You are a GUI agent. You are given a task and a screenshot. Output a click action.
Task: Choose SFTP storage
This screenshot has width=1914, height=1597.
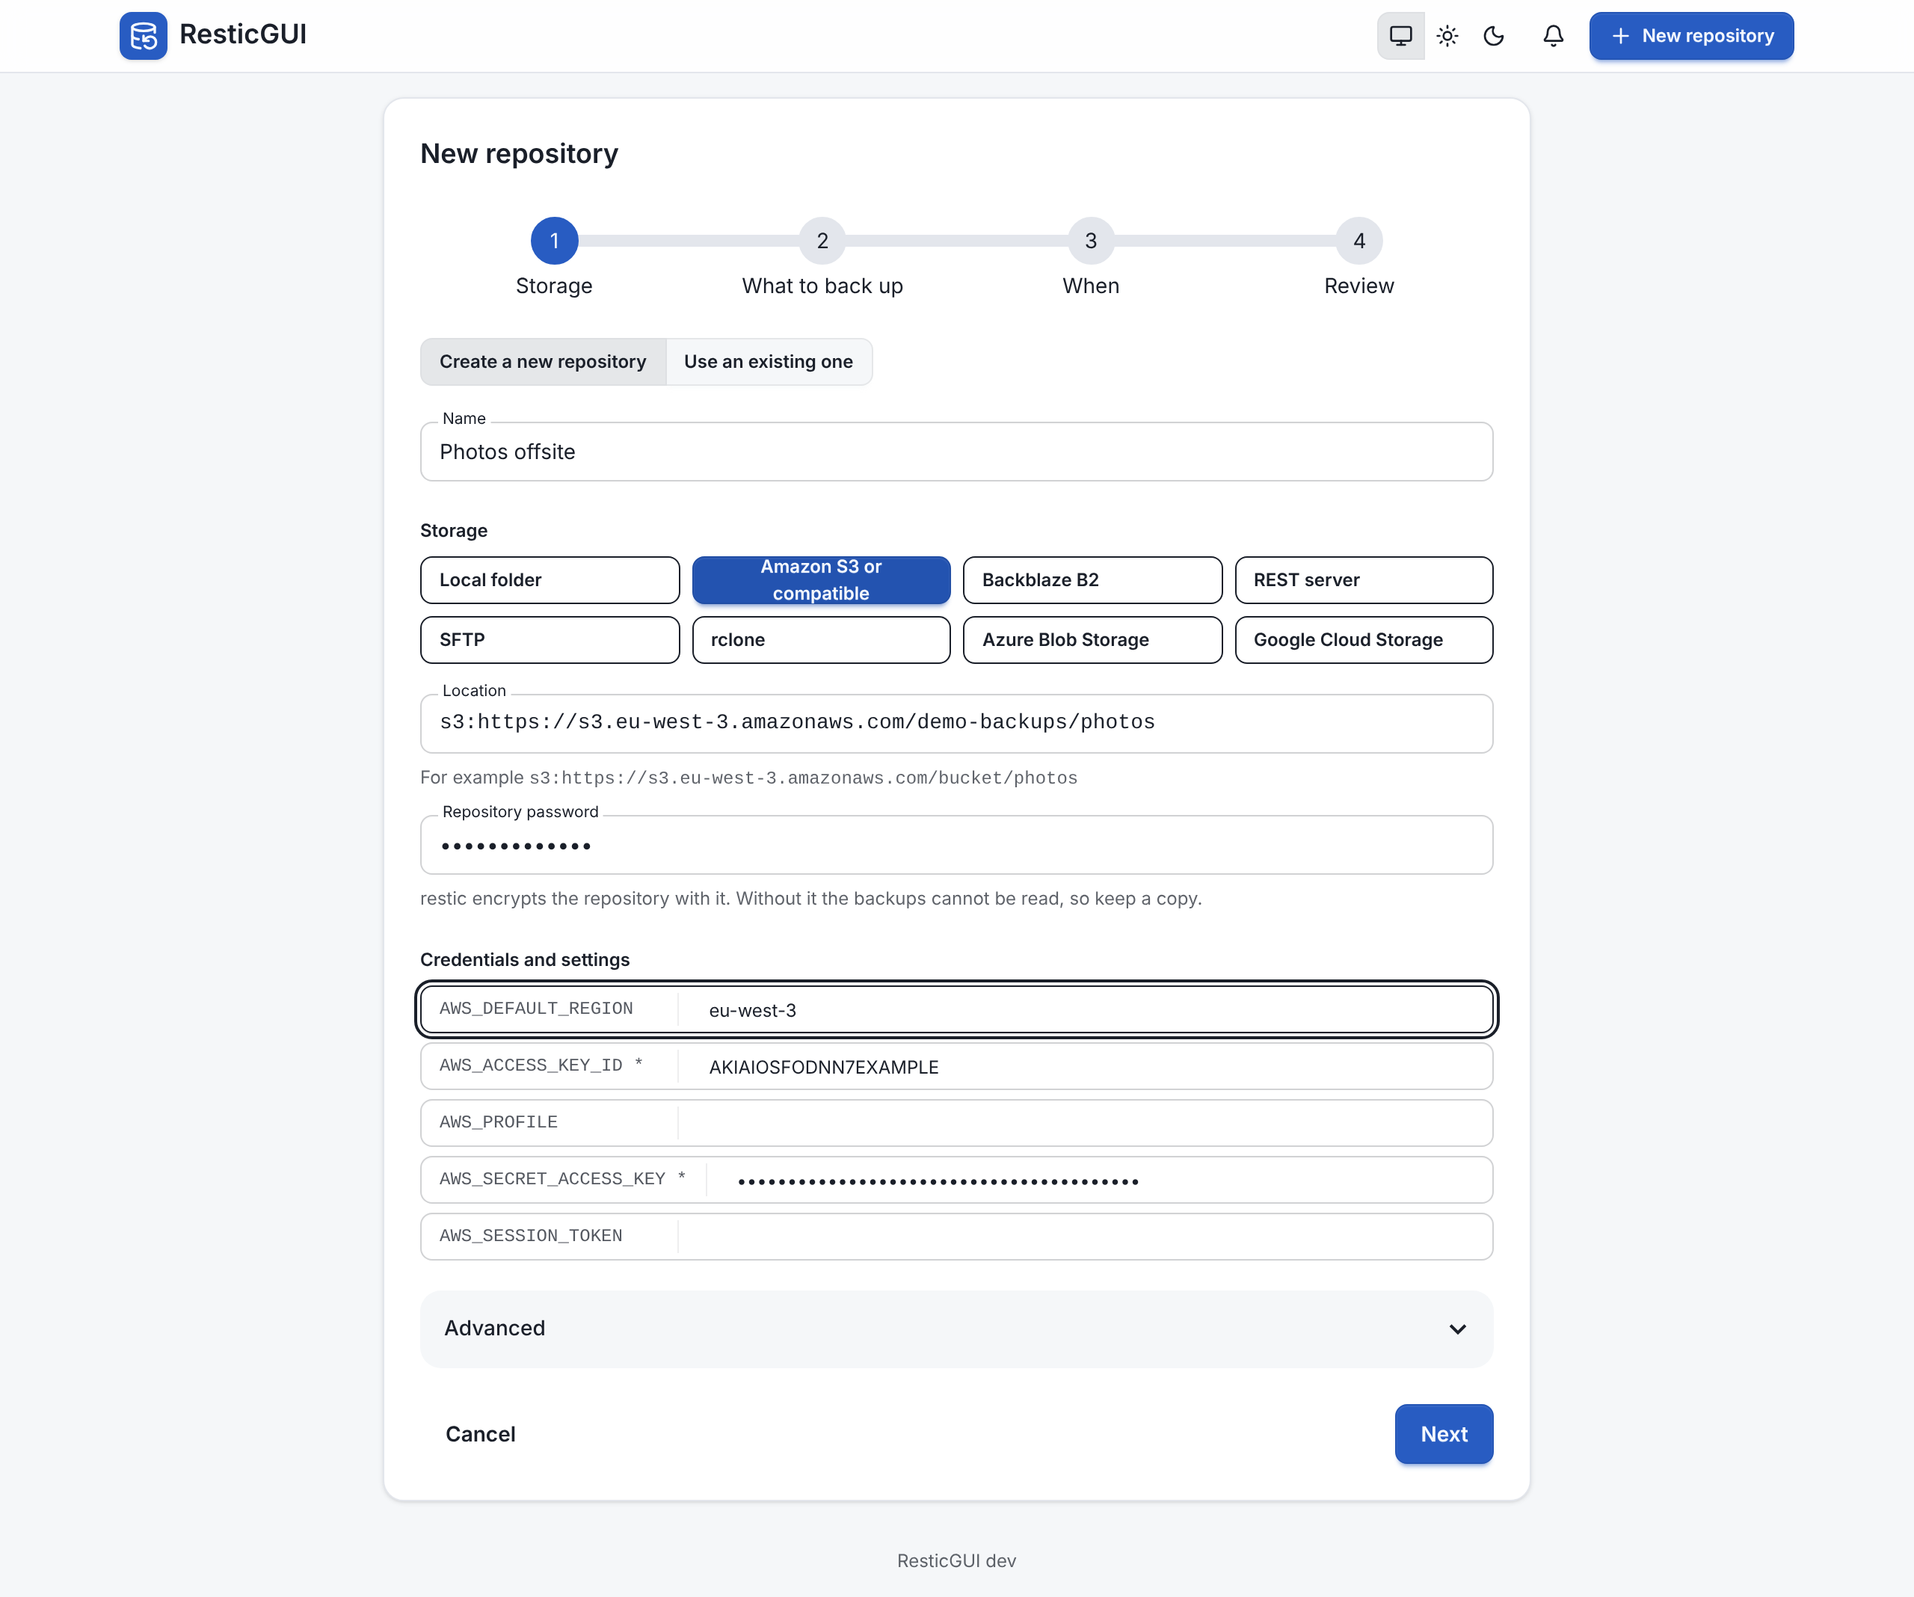click(550, 640)
